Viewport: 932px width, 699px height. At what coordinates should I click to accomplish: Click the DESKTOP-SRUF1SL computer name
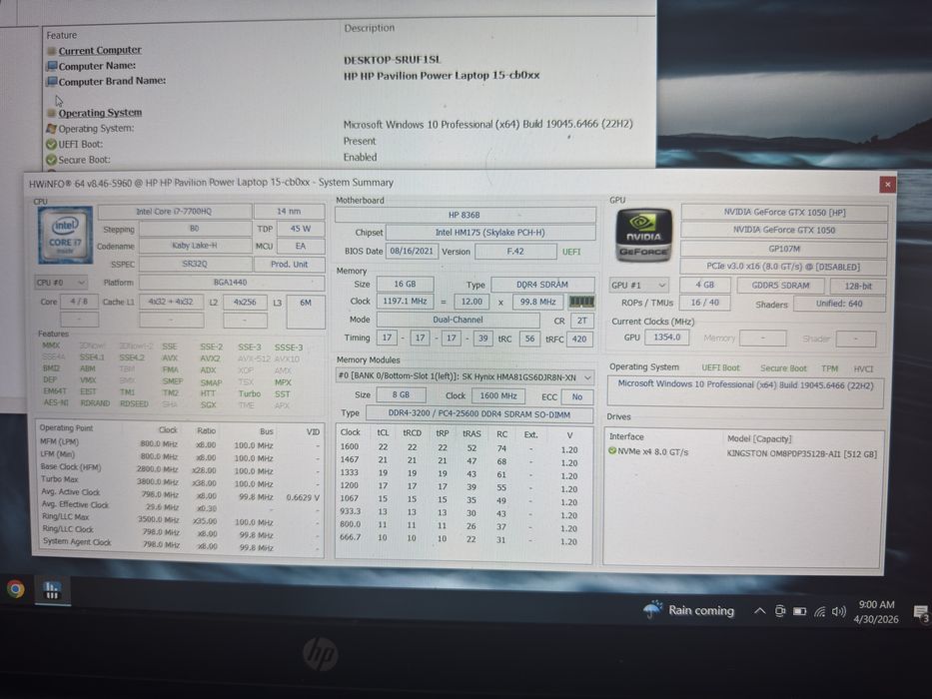[393, 60]
